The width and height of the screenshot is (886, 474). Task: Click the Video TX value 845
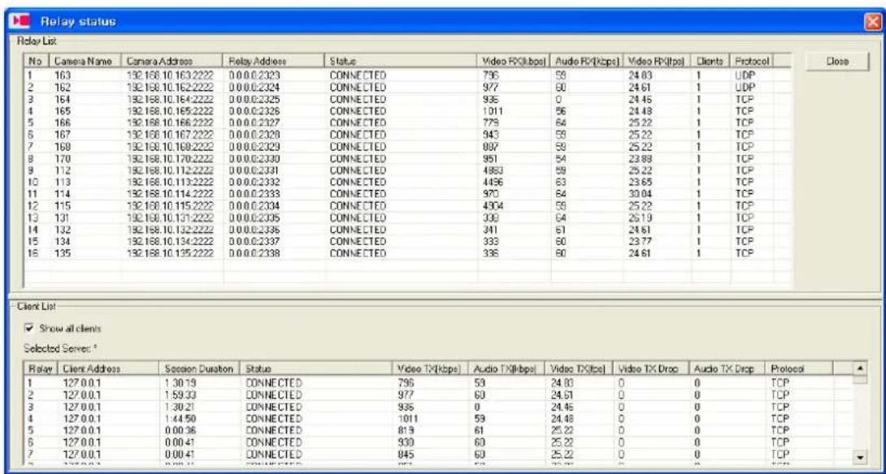tap(407, 455)
